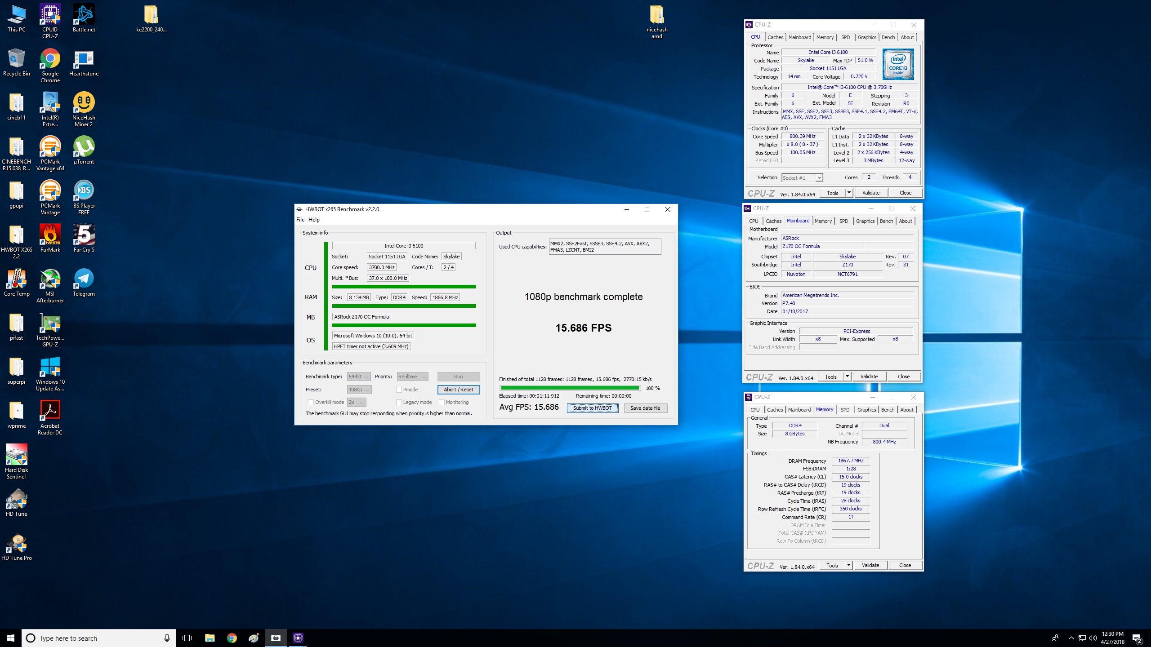1151x647 pixels.
Task: Open the Preset 1080p dropdown
Action: coord(359,390)
